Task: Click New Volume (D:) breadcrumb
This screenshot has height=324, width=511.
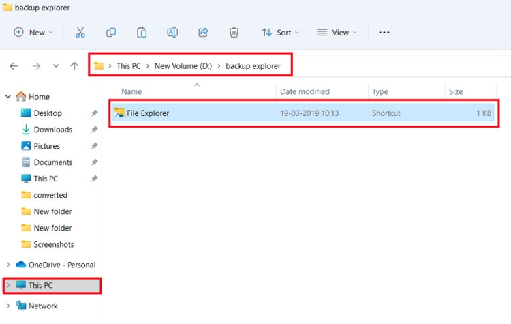Action: click(x=183, y=66)
